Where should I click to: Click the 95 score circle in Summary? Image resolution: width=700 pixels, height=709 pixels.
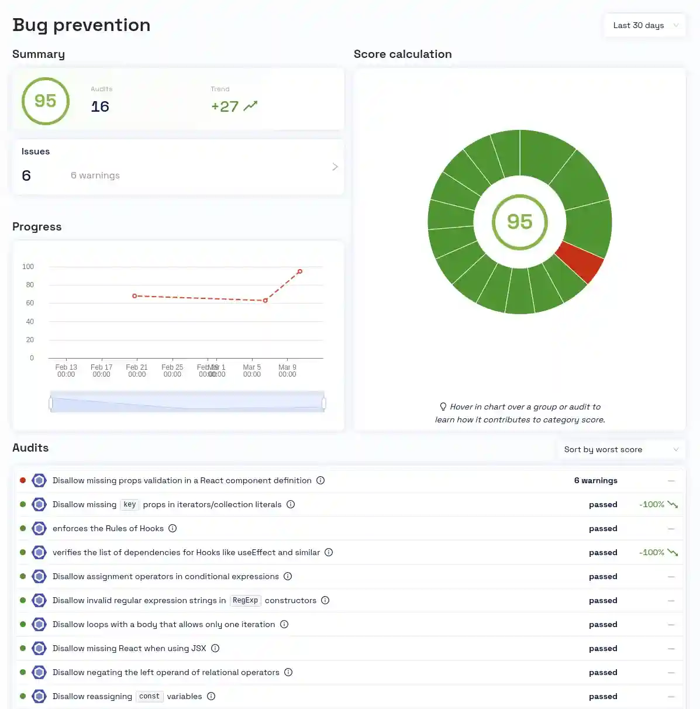pos(46,101)
